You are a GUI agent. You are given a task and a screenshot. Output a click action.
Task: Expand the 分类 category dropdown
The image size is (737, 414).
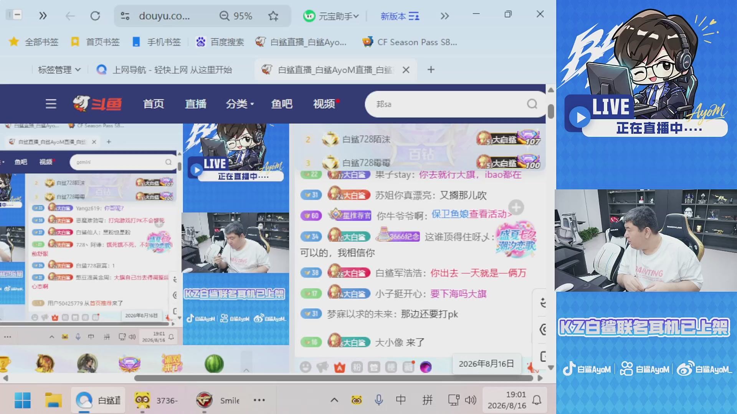pyautogui.click(x=240, y=104)
